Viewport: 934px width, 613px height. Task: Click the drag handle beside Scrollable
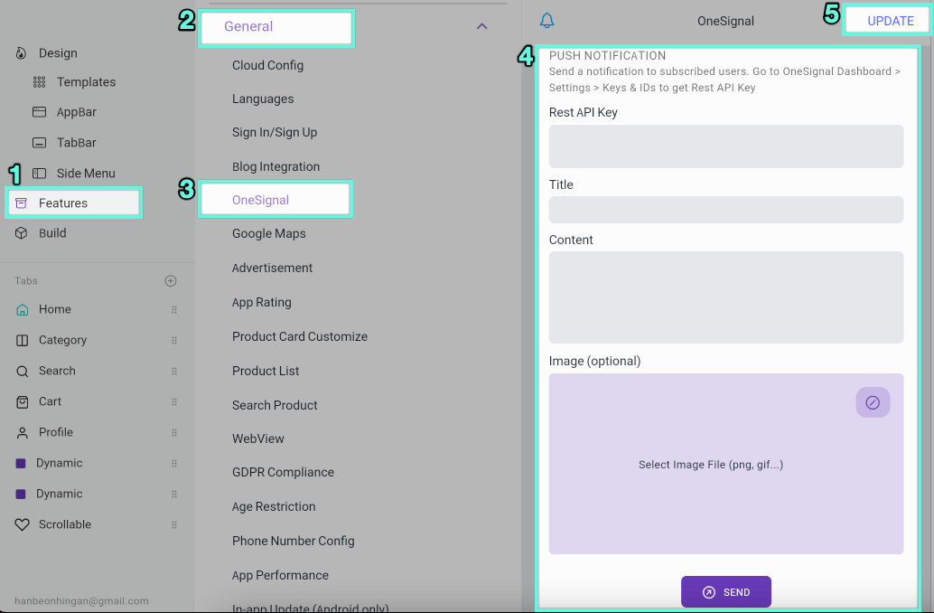tap(174, 524)
